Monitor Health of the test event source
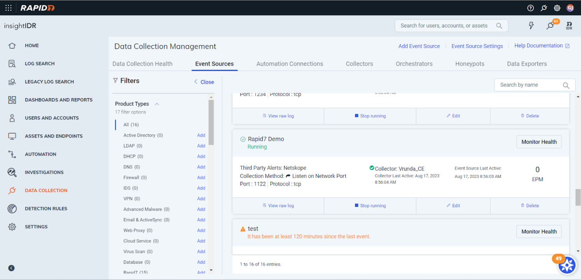581x280 pixels. pyautogui.click(x=539, y=231)
